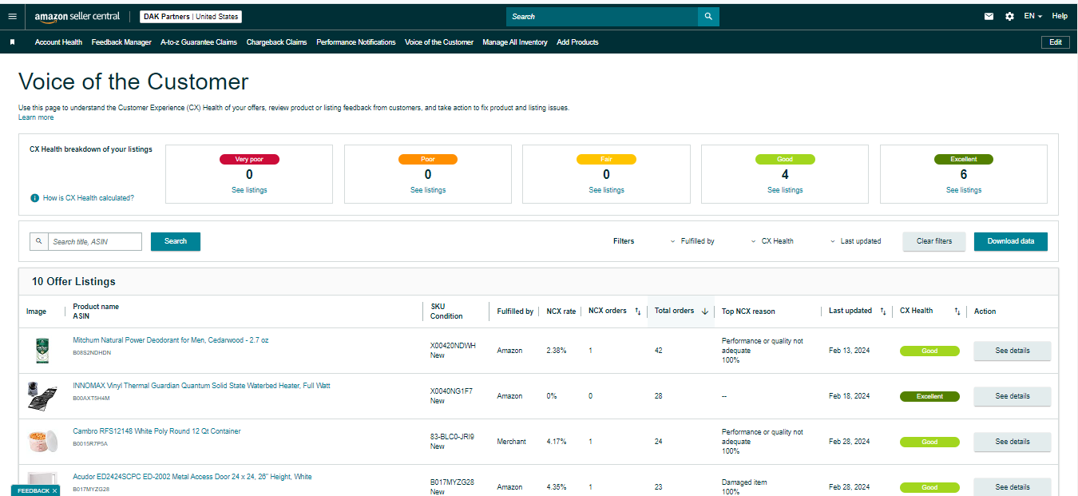Click the Help link in header

pos(1060,16)
